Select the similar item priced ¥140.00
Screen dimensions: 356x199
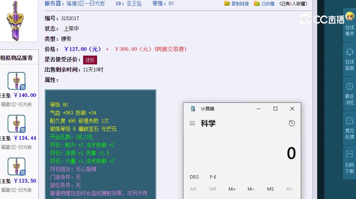16,81
